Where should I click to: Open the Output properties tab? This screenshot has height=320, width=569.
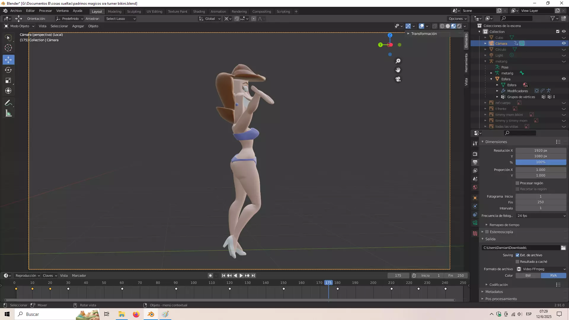tap(475, 162)
